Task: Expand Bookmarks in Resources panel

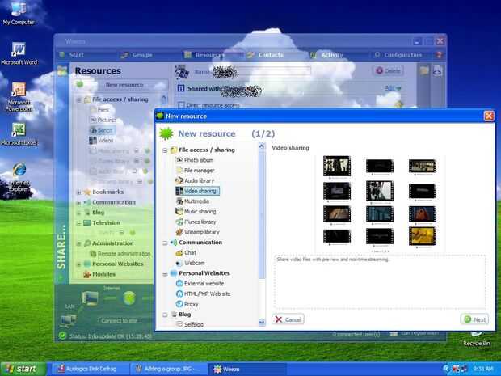Action: click(x=78, y=192)
